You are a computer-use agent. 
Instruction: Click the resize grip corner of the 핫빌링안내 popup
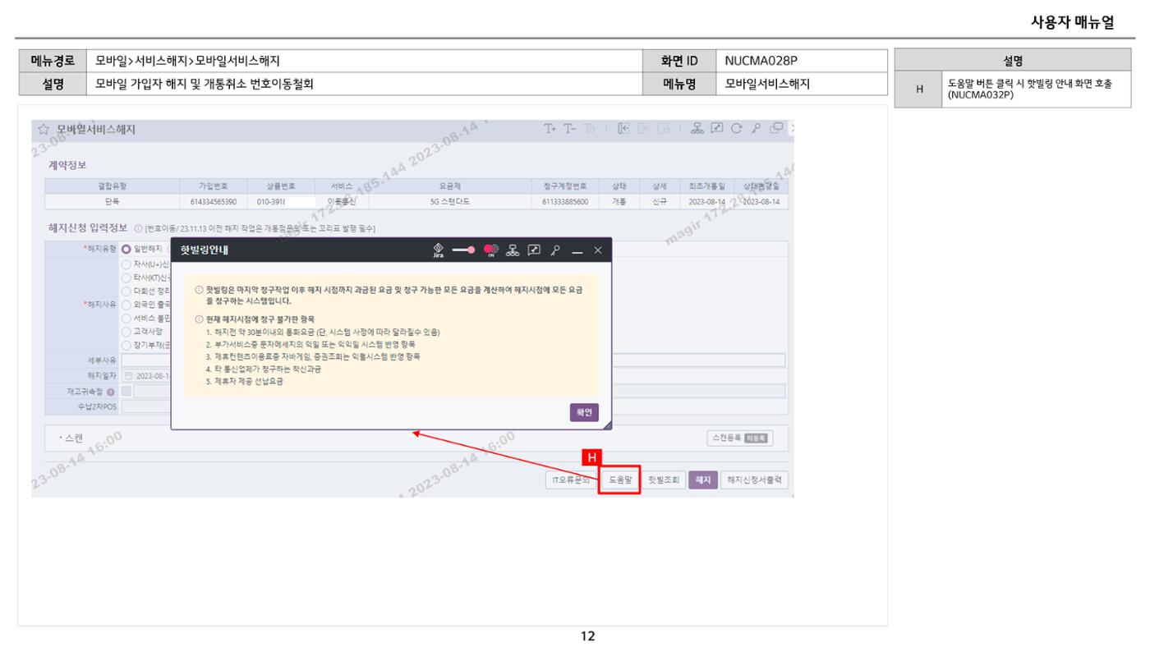pyautogui.click(x=606, y=424)
